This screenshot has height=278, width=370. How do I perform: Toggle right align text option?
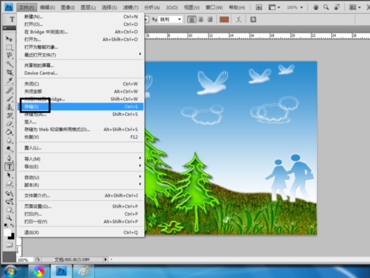coord(209,19)
